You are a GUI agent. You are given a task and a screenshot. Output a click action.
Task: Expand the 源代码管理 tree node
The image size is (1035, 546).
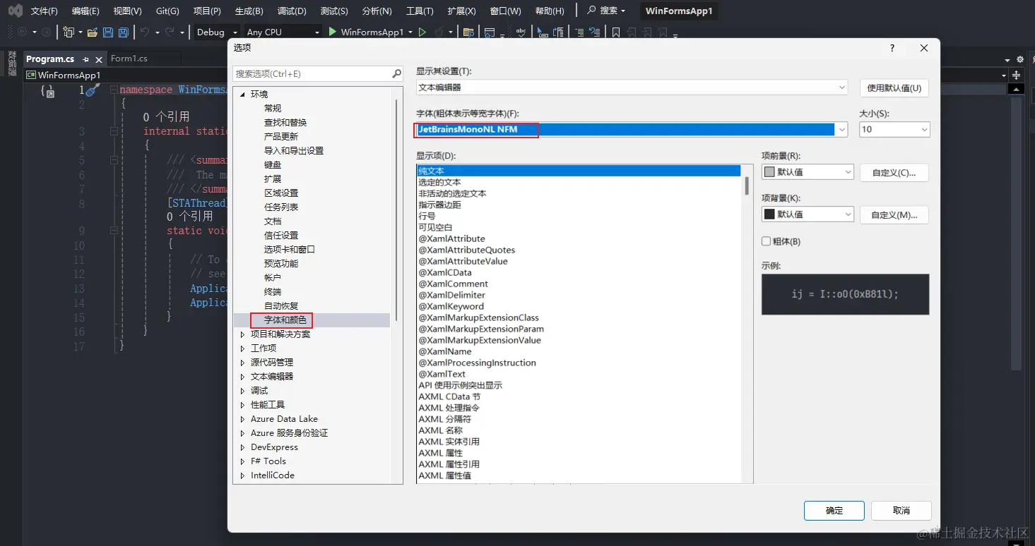(242, 363)
